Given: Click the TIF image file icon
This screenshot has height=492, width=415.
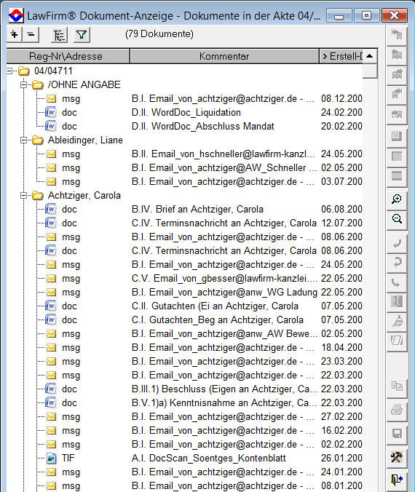Looking at the screenshot, I should 51,458.
